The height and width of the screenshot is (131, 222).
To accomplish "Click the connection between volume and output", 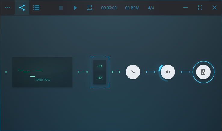I will (x=186, y=72).
